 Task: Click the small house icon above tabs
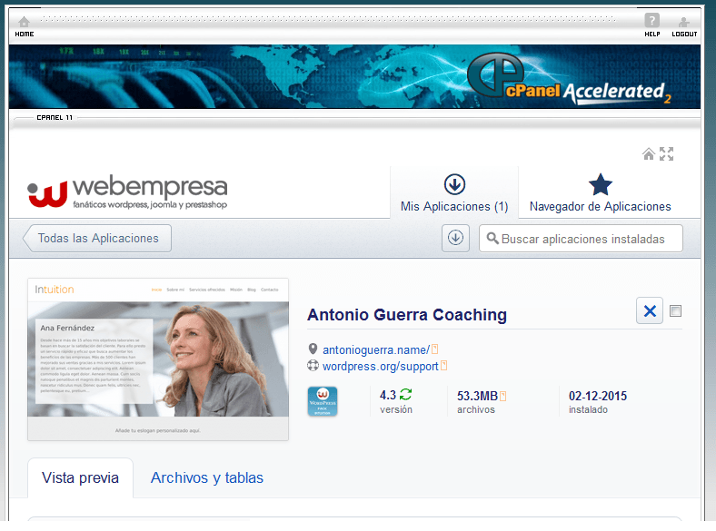pos(649,154)
